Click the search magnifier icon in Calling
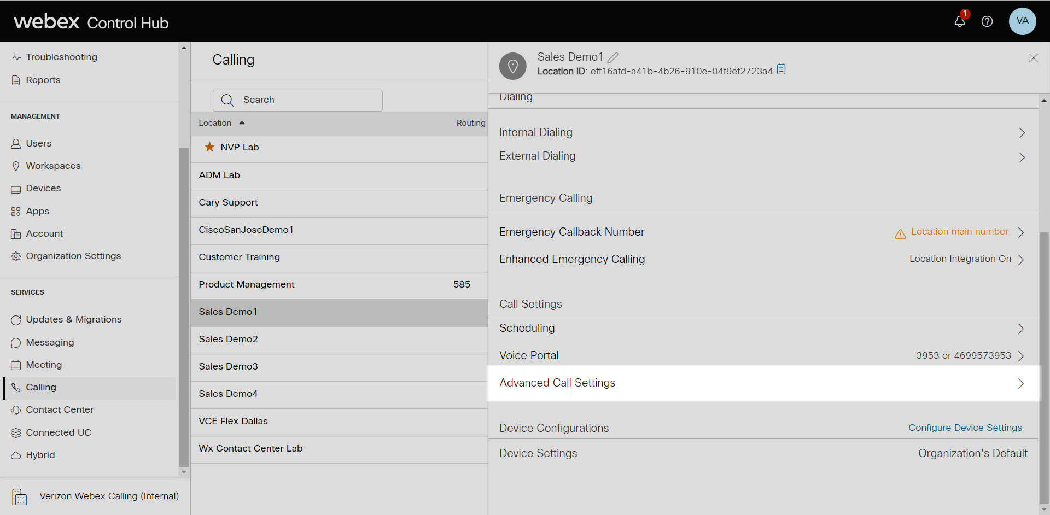The width and height of the screenshot is (1050, 515). (227, 100)
